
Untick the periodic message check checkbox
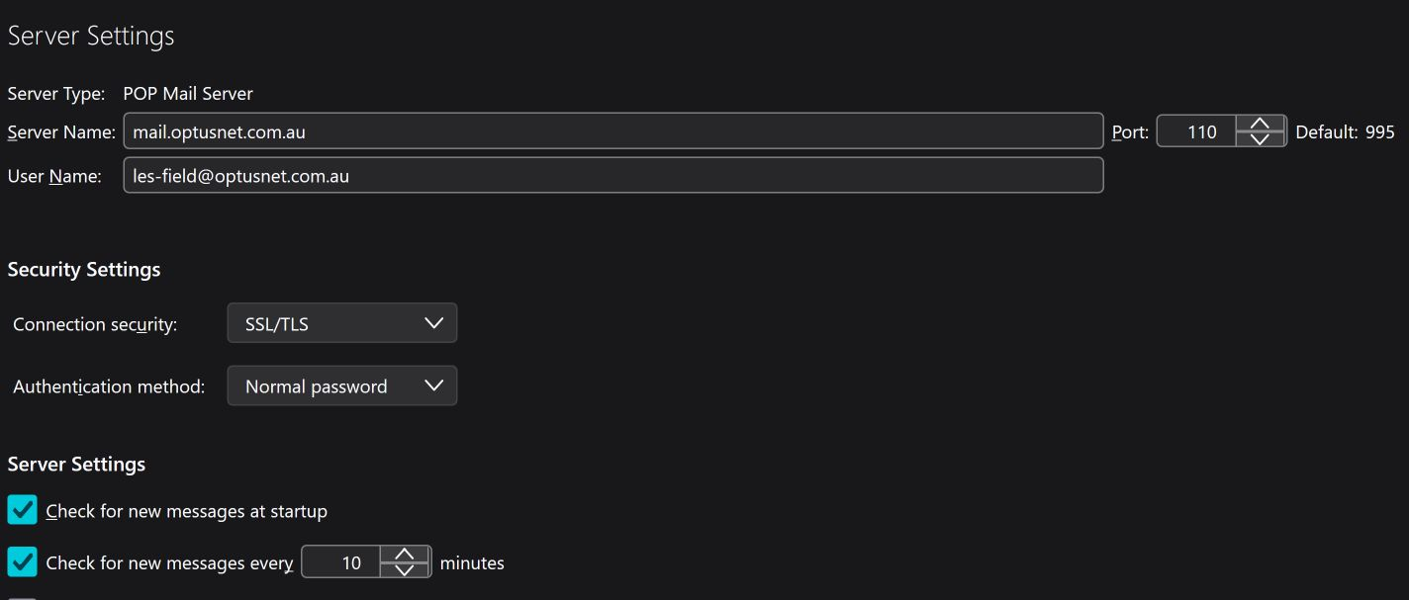[x=22, y=561]
